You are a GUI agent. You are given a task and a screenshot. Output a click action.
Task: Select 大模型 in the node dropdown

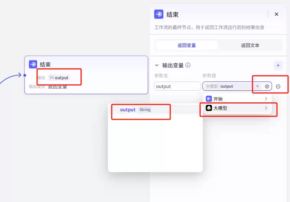click(237, 108)
